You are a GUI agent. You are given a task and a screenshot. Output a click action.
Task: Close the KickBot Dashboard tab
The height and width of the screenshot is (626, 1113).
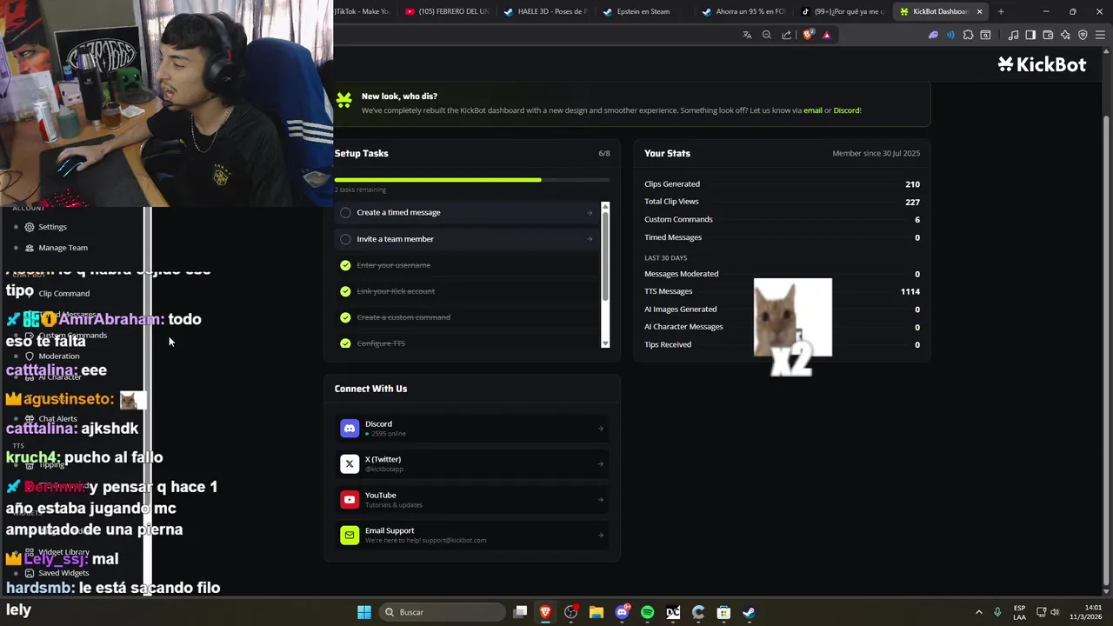(980, 11)
